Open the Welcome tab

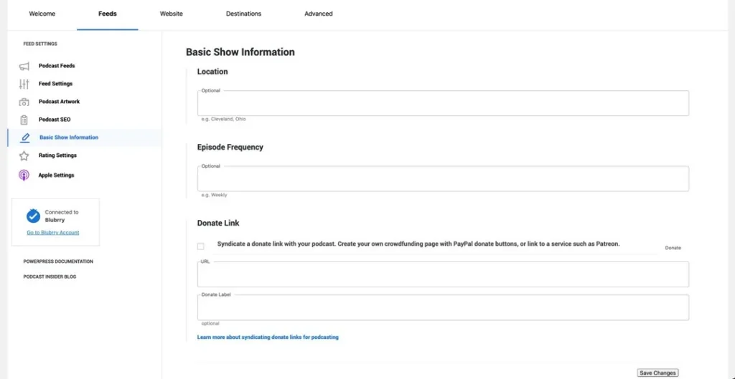[x=42, y=14]
